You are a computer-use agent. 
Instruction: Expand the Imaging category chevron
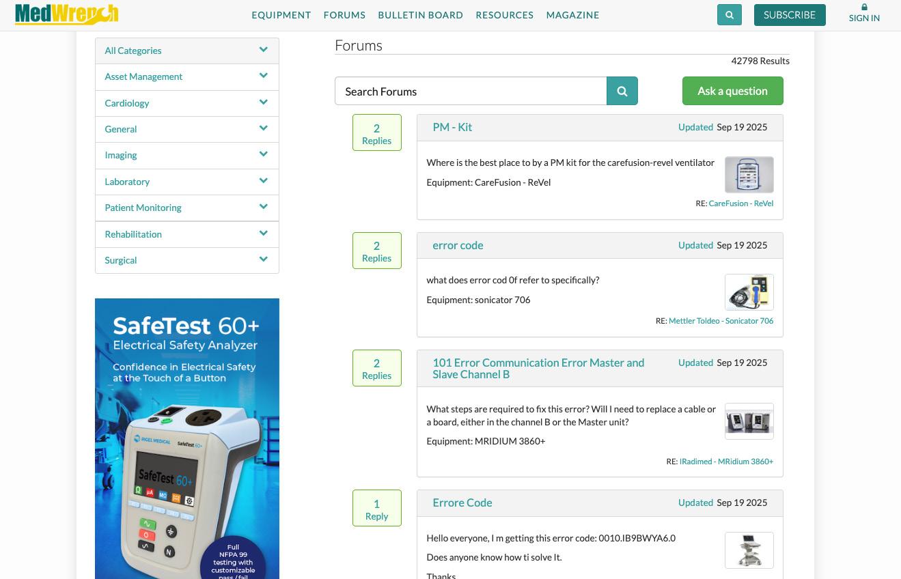[263, 154]
